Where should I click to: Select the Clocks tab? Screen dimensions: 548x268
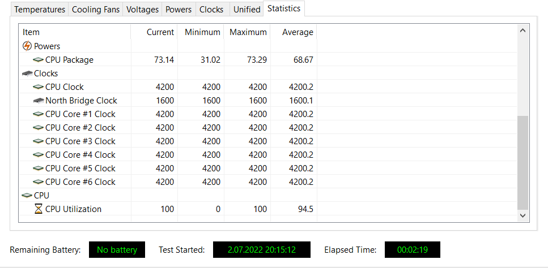[x=211, y=10]
